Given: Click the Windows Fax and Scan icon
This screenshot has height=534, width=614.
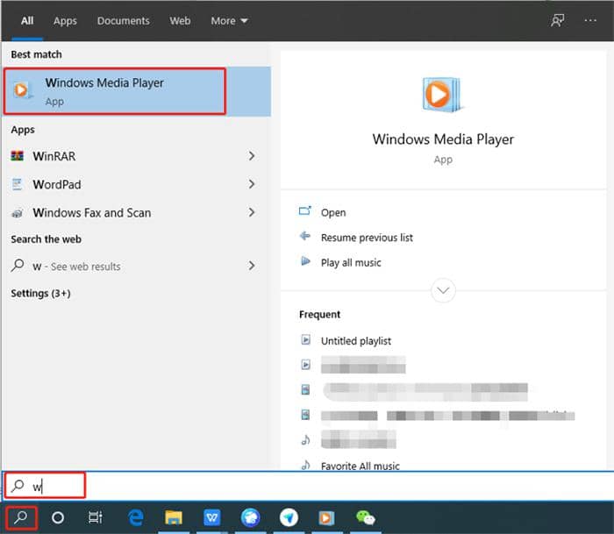Looking at the screenshot, I should point(18,213).
